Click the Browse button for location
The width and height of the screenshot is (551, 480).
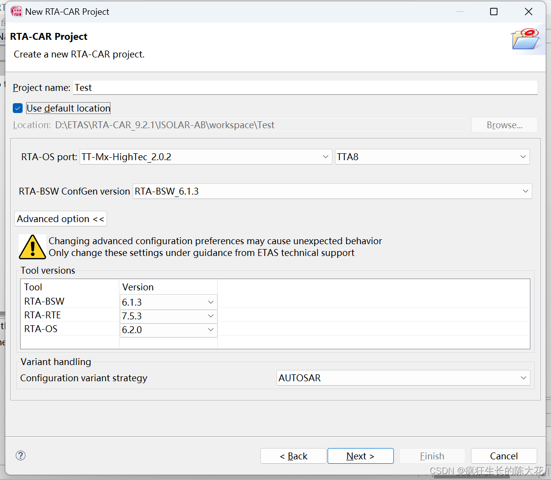click(x=504, y=124)
